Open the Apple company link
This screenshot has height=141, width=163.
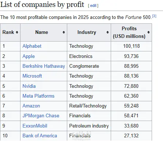click(x=29, y=56)
